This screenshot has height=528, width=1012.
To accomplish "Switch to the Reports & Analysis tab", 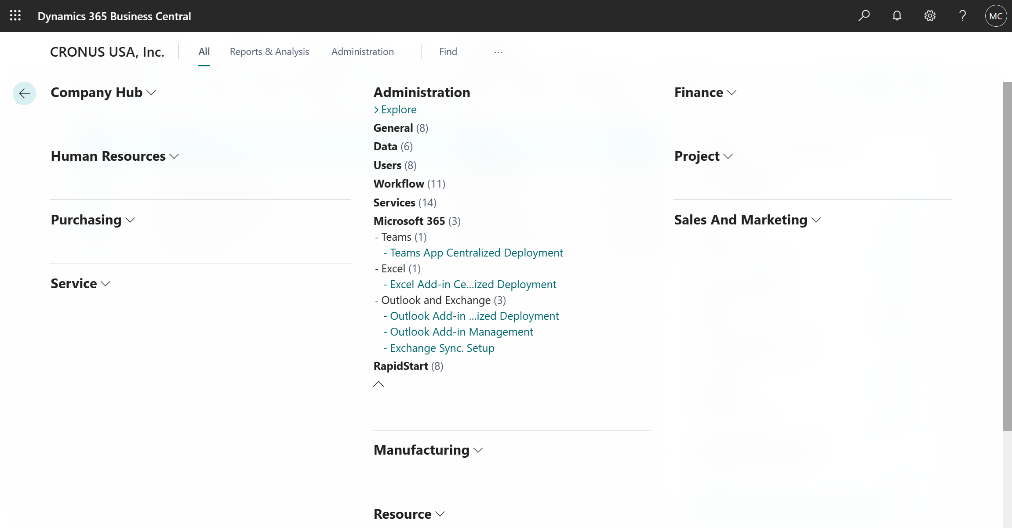I will [269, 51].
